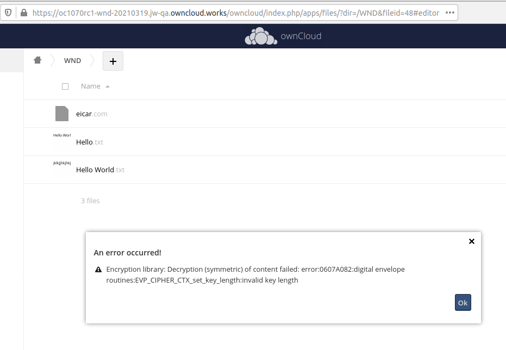This screenshot has width=506, height=350.
Task: Click the browser address input field
Action: [234, 12]
